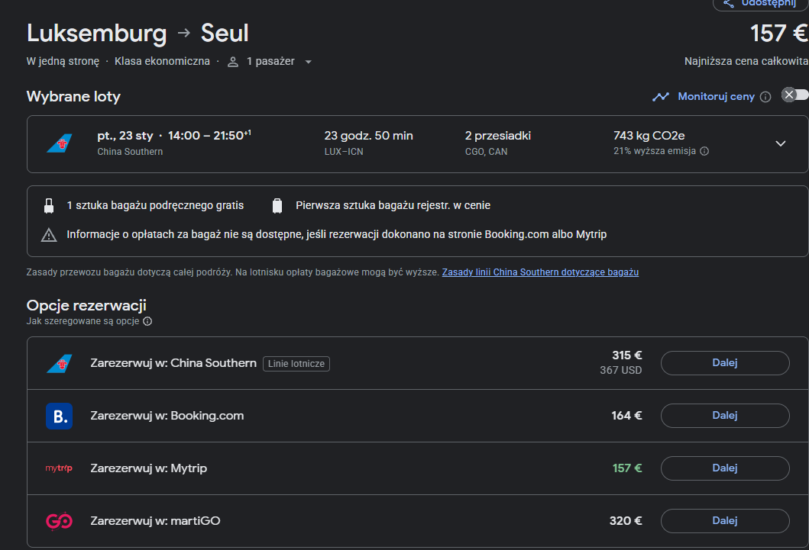Click 743 kg CO2e emissions text
809x550 pixels.
tap(649, 136)
